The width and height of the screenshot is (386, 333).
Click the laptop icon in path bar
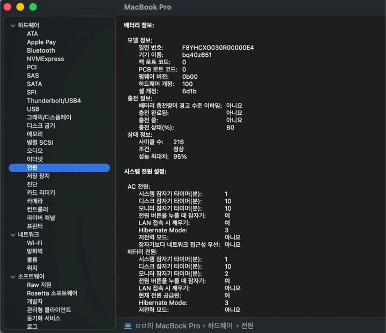click(x=128, y=326)
